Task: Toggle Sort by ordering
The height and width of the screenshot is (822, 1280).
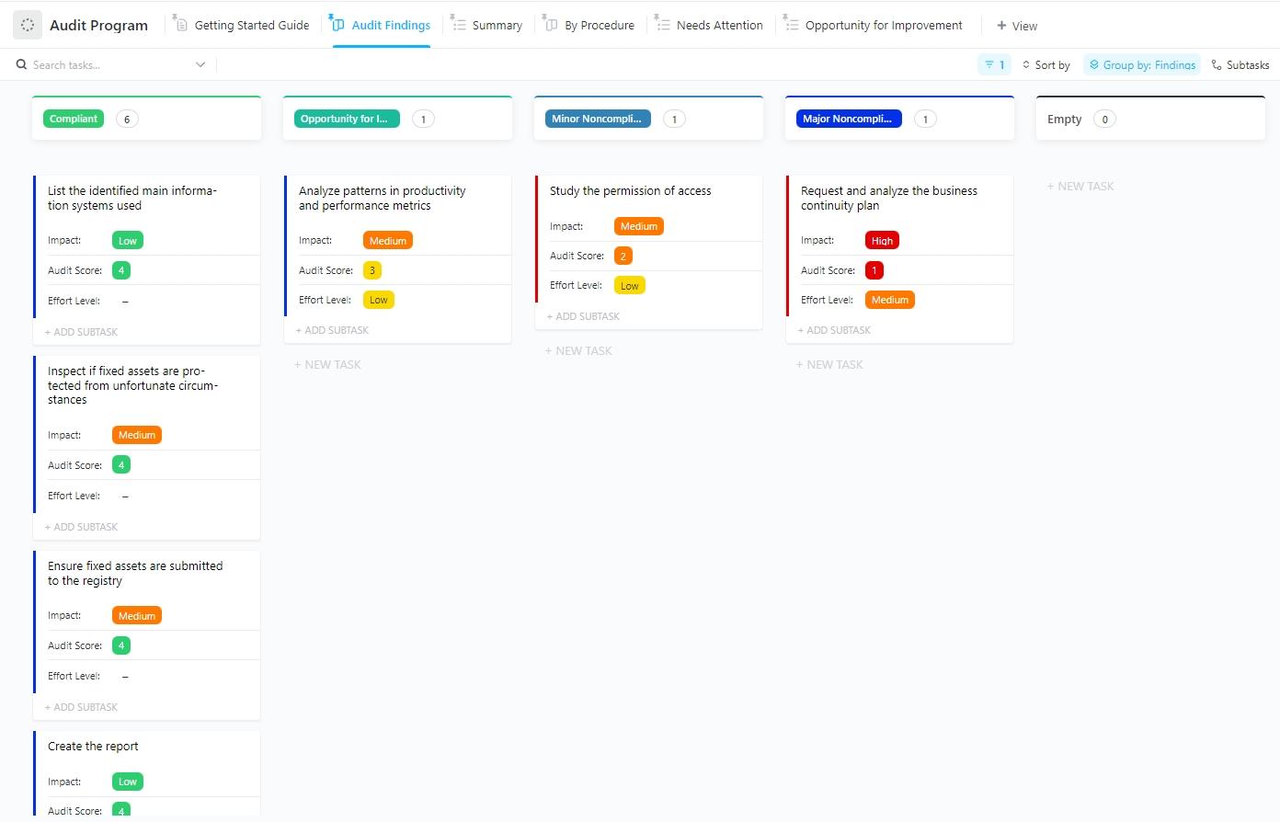Action: (x=1046, y=64)
